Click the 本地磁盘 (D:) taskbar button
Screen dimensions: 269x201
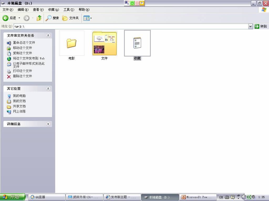160,197
